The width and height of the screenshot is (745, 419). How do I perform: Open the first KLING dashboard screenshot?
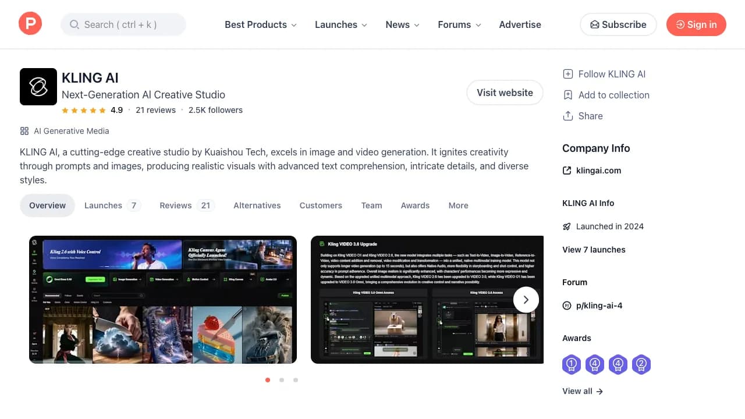163,300
